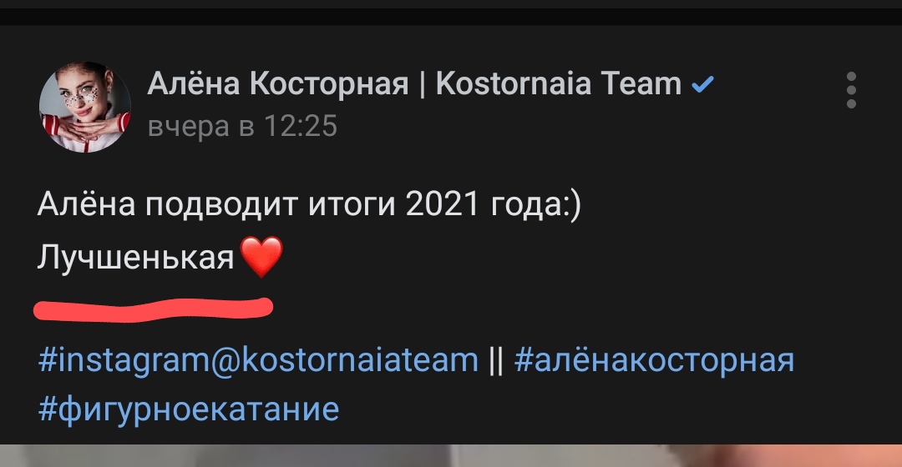Tap the :) smiley ending the first line
This screenshot has width=902, height=467.
click(572, 205)
